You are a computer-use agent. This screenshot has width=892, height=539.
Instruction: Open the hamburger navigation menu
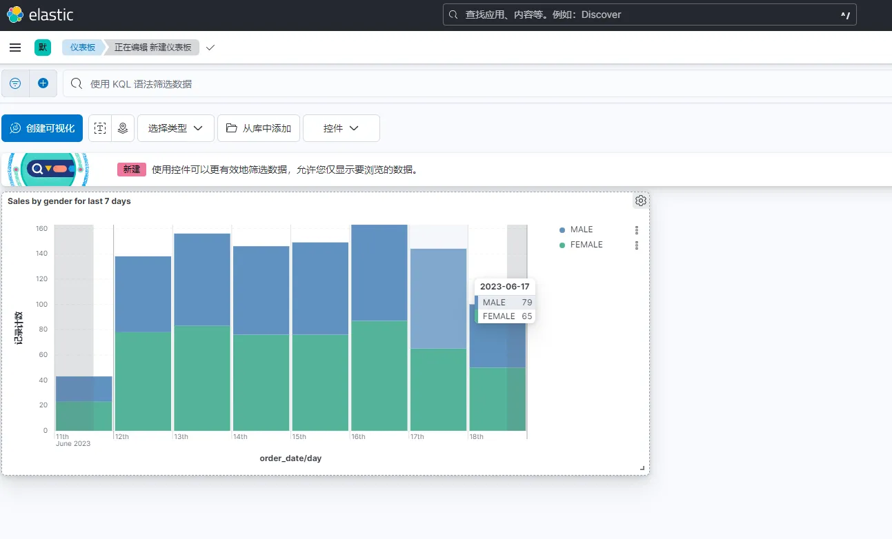15,48
